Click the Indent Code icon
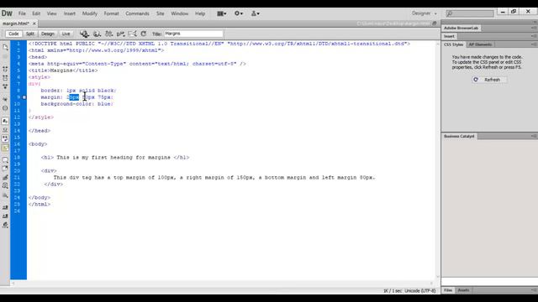538x302 pixels. coord(5,207)
